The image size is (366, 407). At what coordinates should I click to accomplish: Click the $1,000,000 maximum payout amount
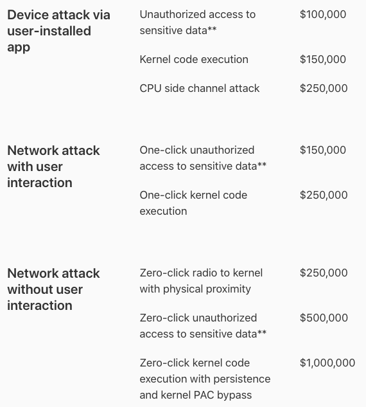click(x=327, y=363)
